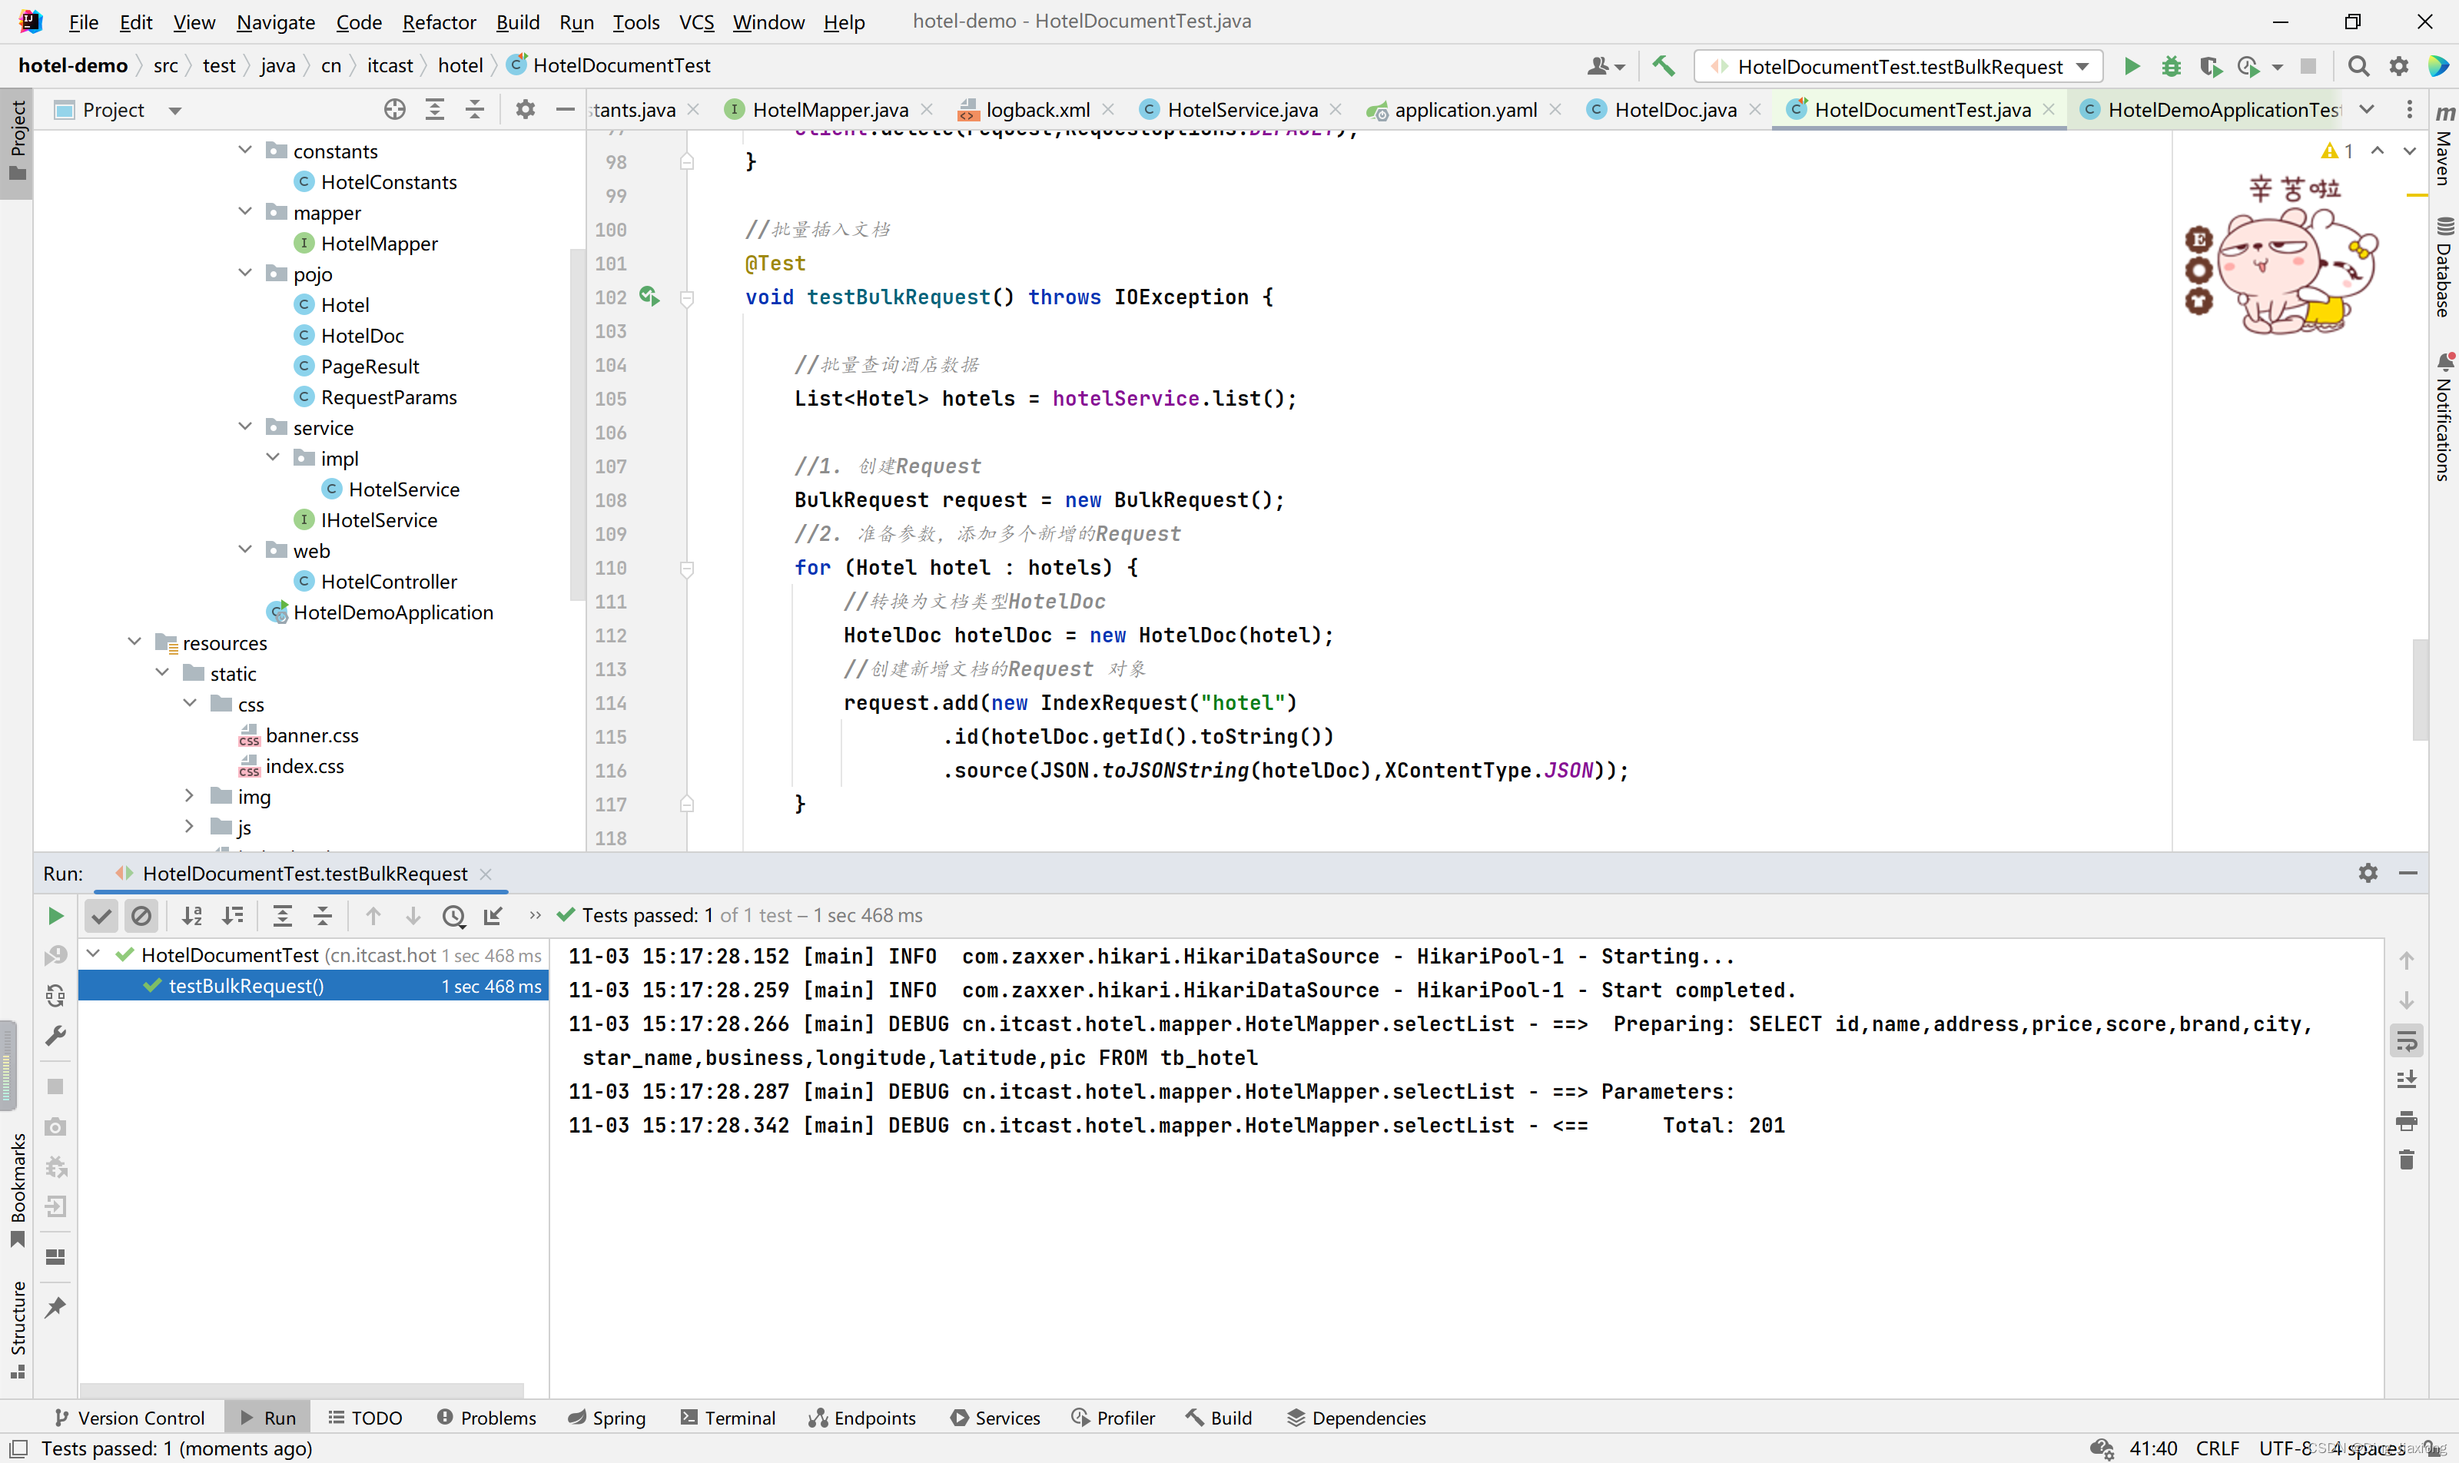This screenshot has width=2459, height=1463.
Task: Open Version Control tool window
Action: point(129,1418)
